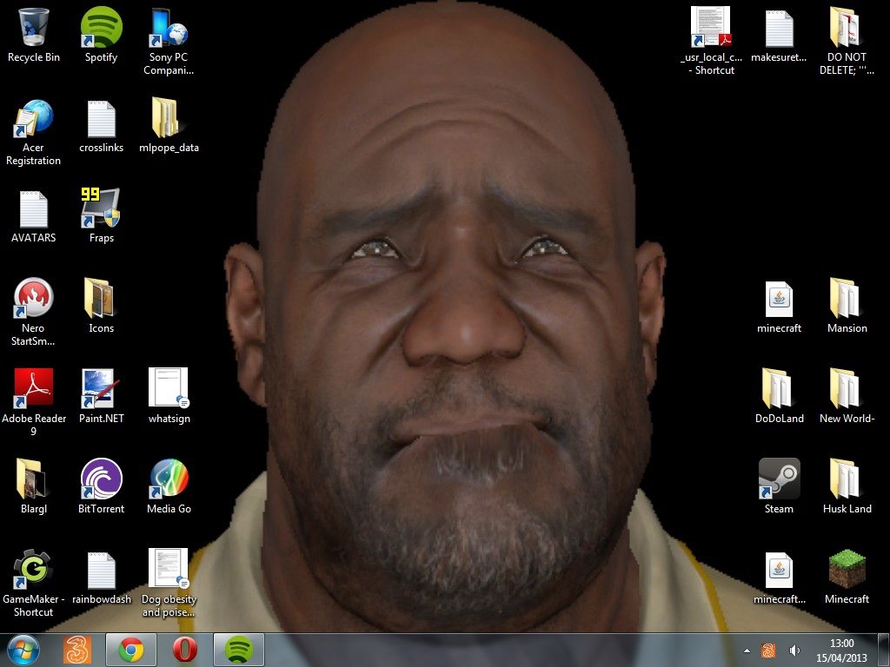Click the Steam desktop shortcut
The image size is (890, 667).
pos(779,486)
